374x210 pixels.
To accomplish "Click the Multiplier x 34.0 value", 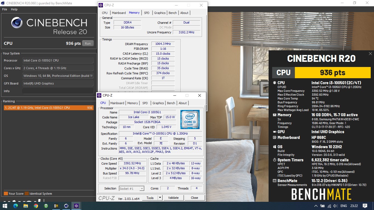I will 132,168.
